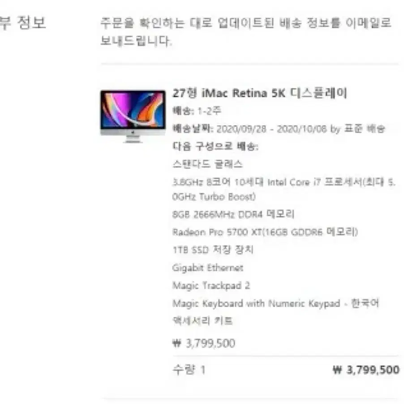Click the 액세서리 키트 accessory line

coord(202,321)
